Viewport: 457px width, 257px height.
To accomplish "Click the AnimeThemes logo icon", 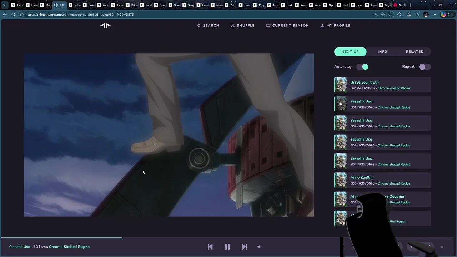I will 105,25.
